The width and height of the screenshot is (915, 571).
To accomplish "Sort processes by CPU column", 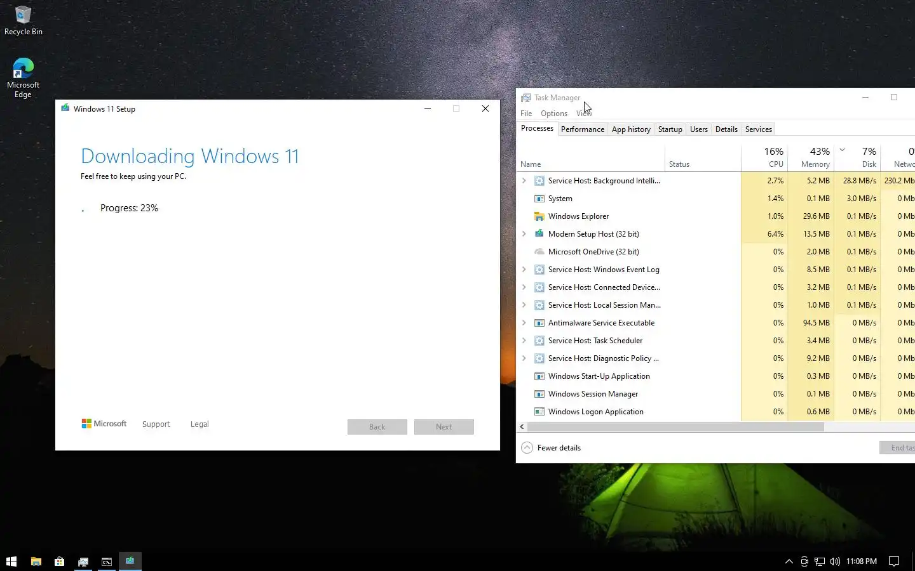I will 764,157.
